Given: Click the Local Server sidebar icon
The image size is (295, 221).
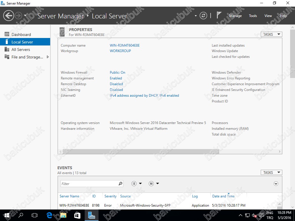Looking at the screenshot, I should (7, 42).
